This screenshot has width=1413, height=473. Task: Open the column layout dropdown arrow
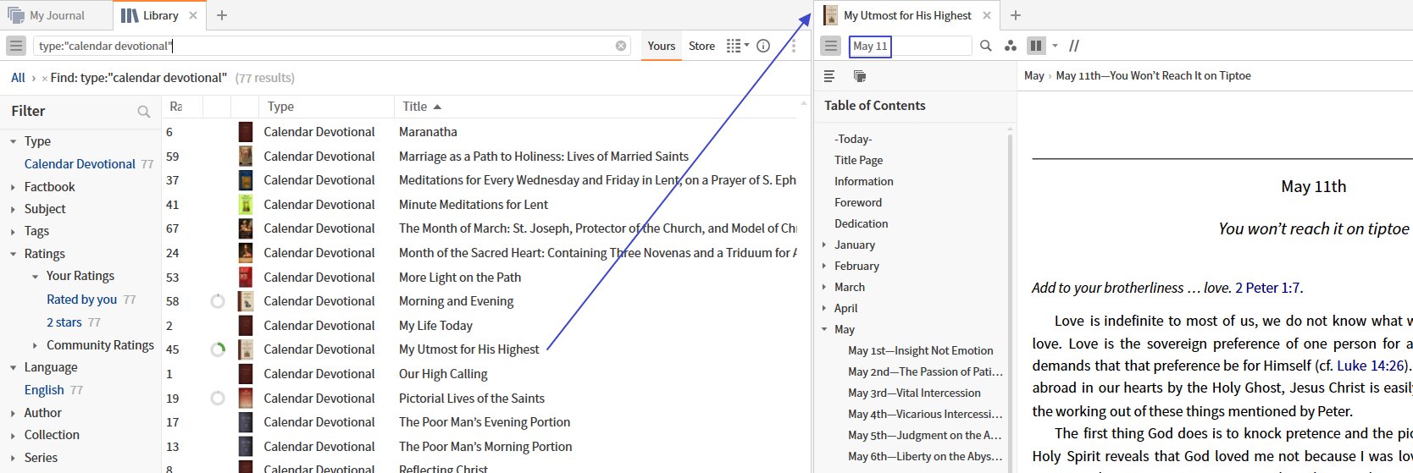[x=1055, y=46]
